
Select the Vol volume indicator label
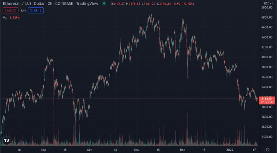[x=5, y=17]
